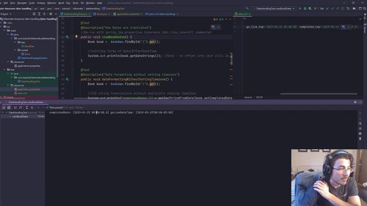Click sort by duration icon in Run toolbar

pos(21,108)
